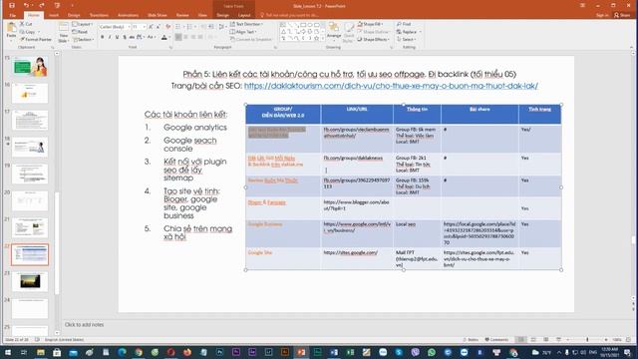Open Microsoft Edge from the taskbar

[x=122, y=352]
